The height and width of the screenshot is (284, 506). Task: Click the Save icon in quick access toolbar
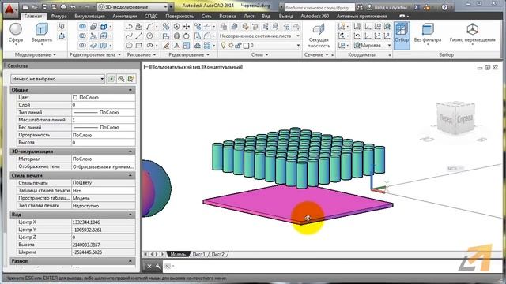pyautogui.click(x=44, y=7)
